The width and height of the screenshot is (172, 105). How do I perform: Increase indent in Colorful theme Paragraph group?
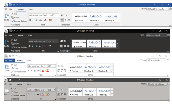(65, 15)
